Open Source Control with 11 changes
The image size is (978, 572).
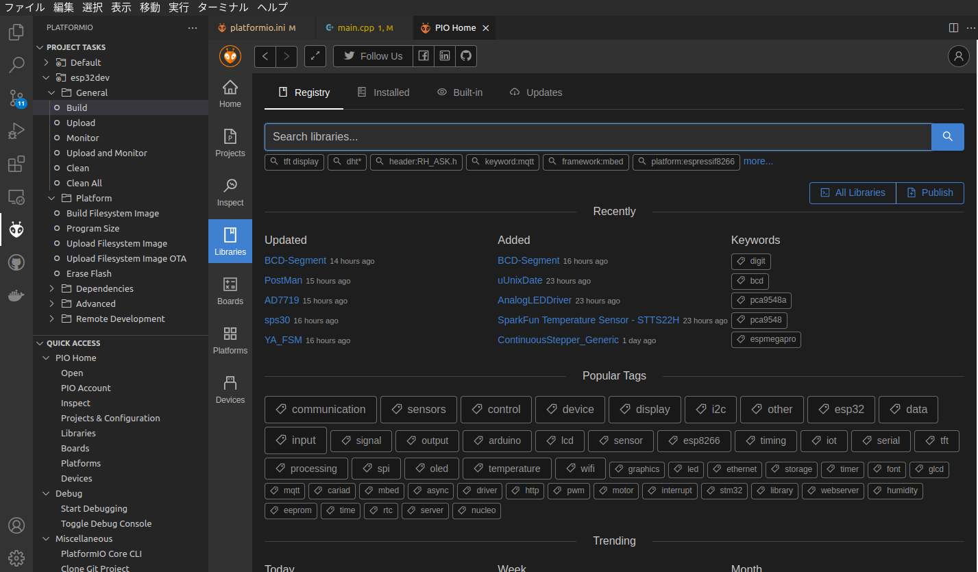coord(16,98)
